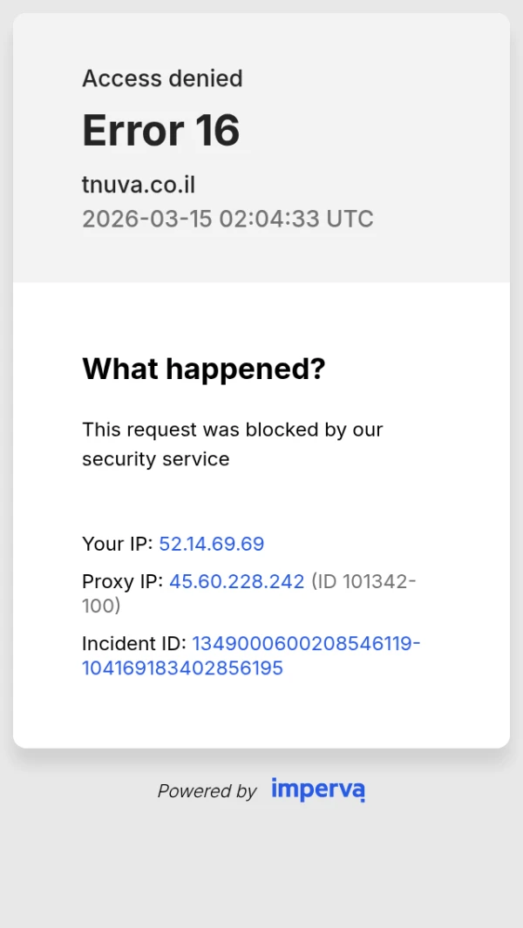Click your IP address 52.14.69.69
The height and width of the screenshot is (928, 523).
(212, 544)
